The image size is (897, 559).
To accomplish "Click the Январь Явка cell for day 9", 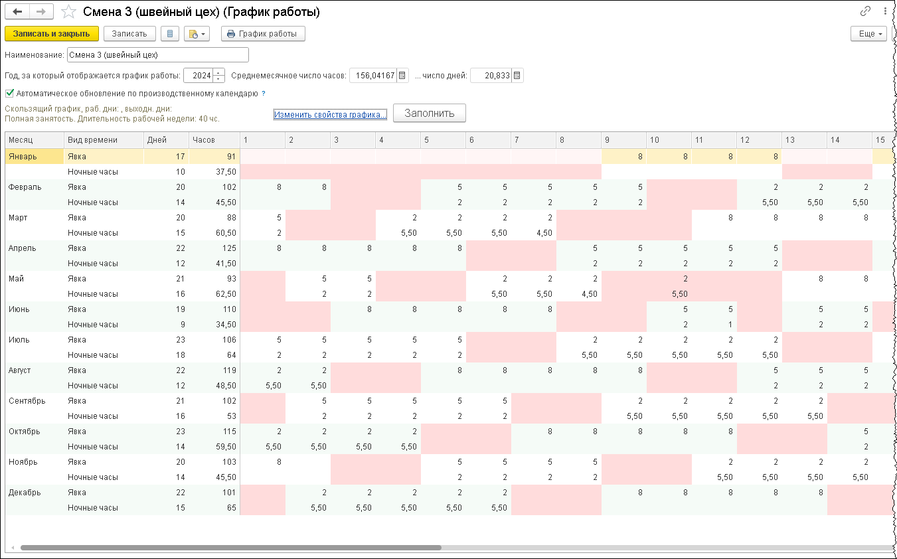I will [x=623, y=157].
